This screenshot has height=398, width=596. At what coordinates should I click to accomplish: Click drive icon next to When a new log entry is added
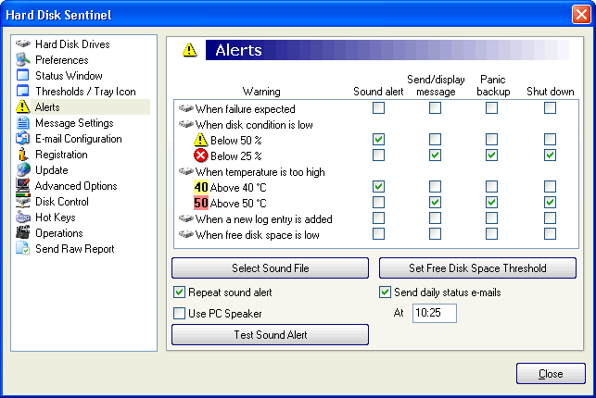(186, 218)
